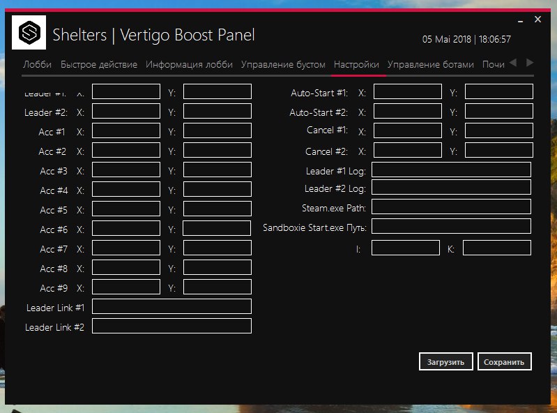Select Acc #6 X field
This screenshot has height=413, width=557.
point(126,229)
